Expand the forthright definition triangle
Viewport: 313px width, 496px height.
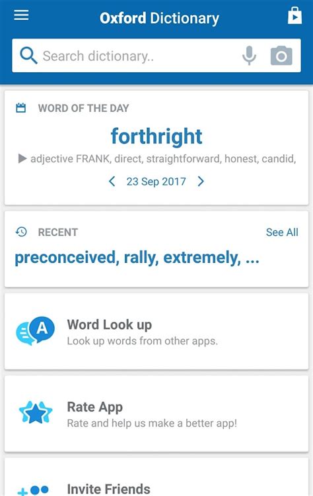(22, 158)
